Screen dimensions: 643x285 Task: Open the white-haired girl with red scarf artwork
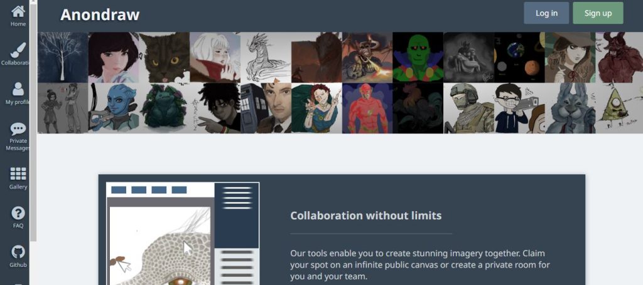point(215,57)
